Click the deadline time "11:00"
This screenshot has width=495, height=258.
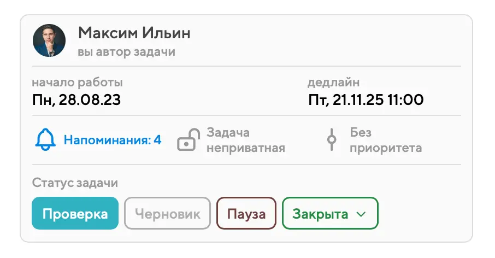pyautogui.click(x=405, y=100)
